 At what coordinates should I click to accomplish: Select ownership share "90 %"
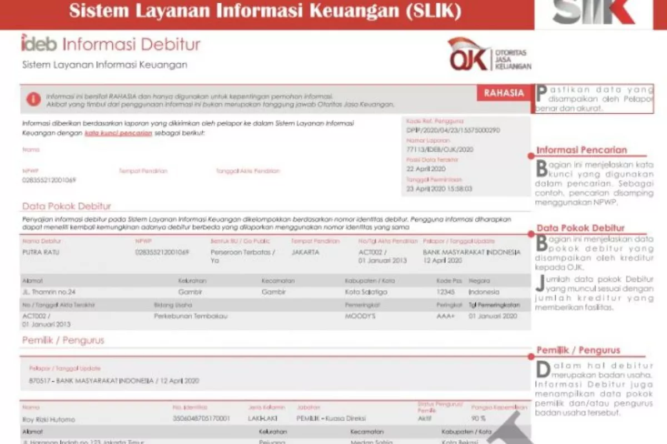coord(479,418)
